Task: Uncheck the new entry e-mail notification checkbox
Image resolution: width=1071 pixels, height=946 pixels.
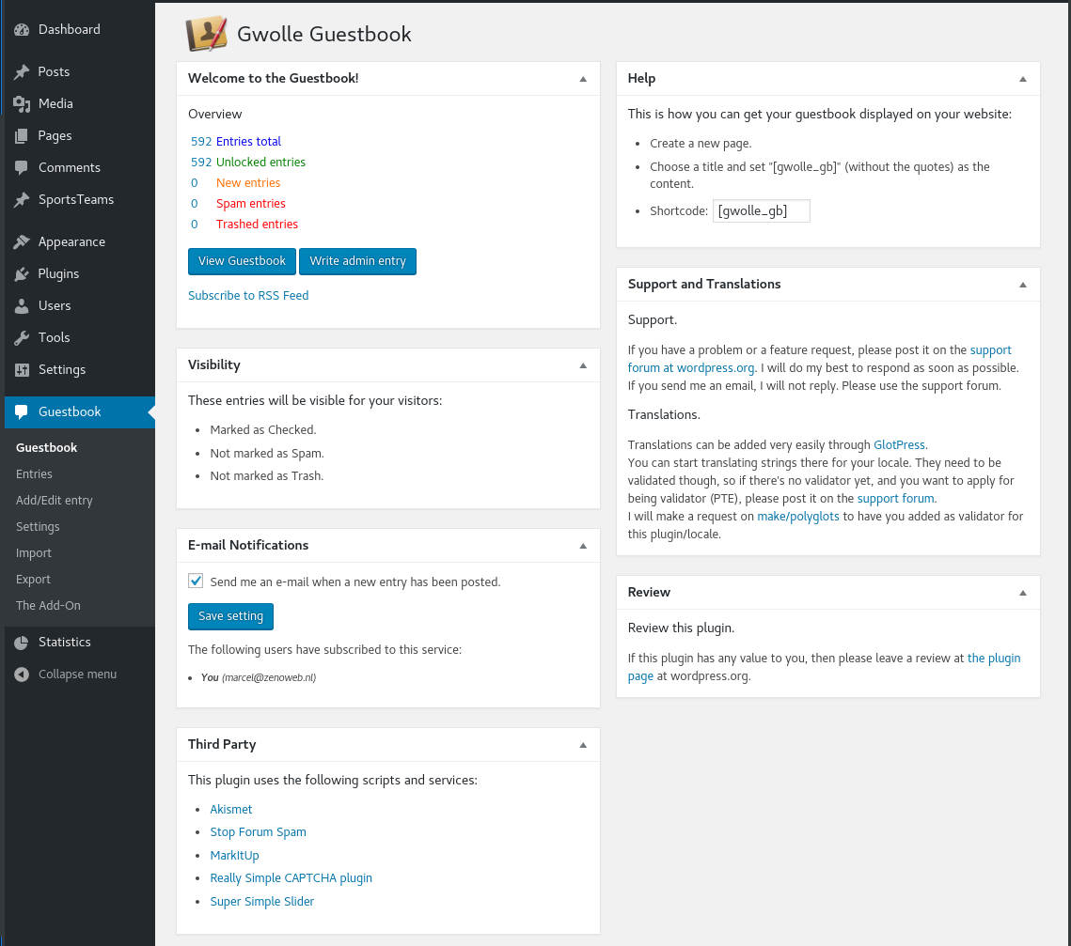Action: tap(196, 581)
